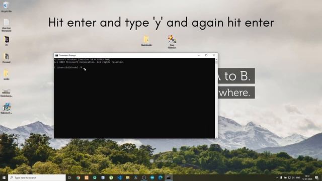The width and height of the screenshot is (322, 181).
Task: Click the active Command Prompt taskbar icon
Action: 169,177
